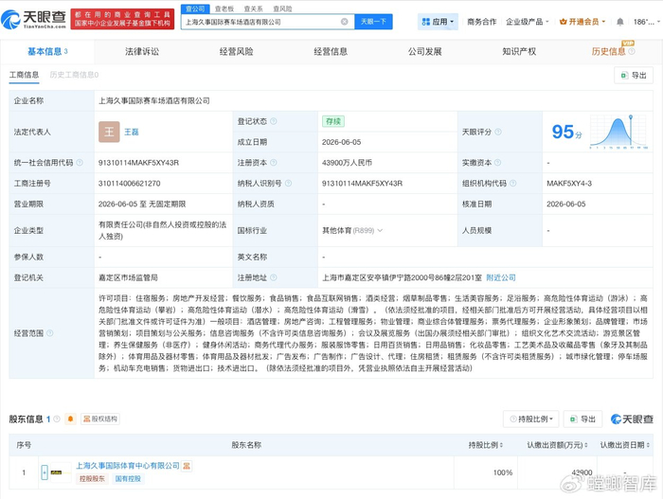The height and width of the screenshot is (499, 663).
Task: Switch to the 法律诉讼 tab
Action: [142, 51]
